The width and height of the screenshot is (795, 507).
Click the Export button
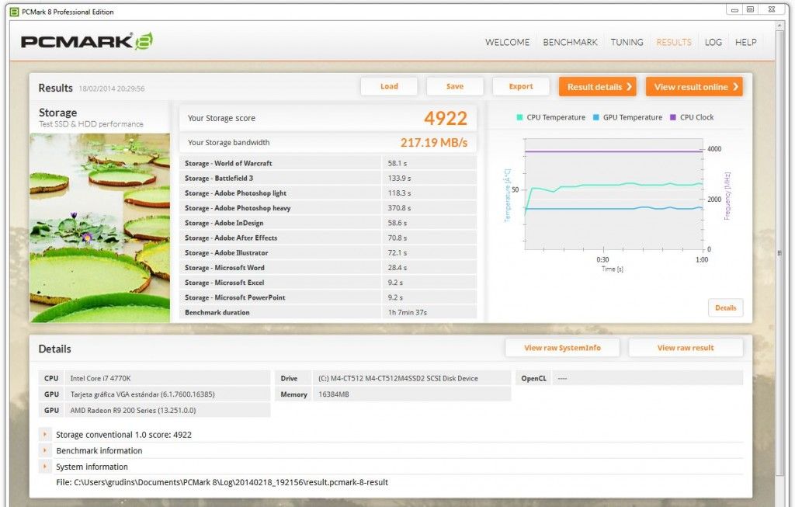point(521,86)
